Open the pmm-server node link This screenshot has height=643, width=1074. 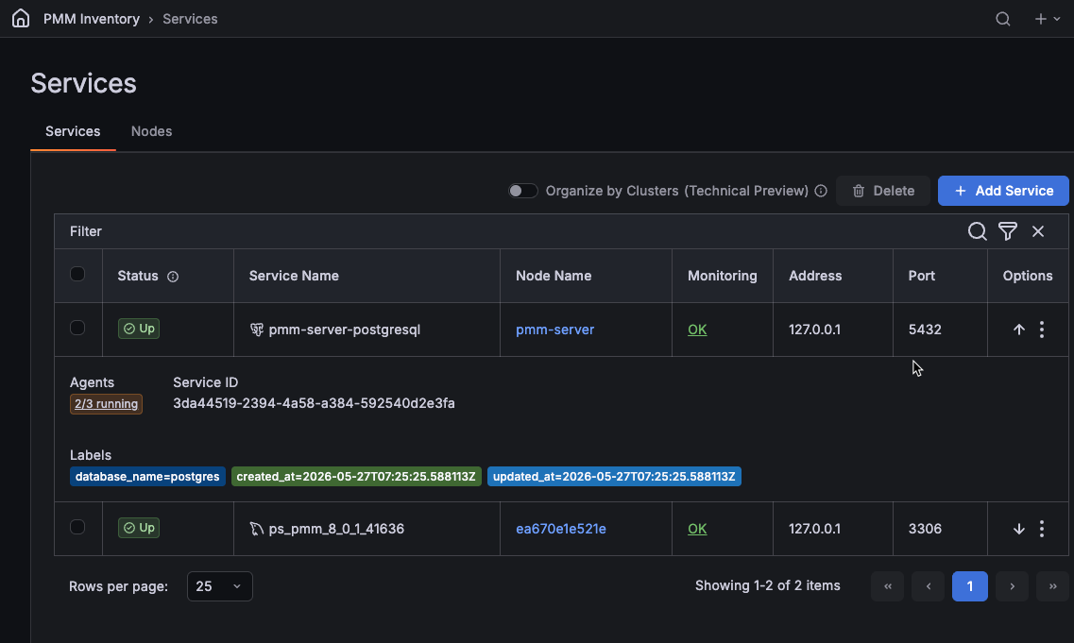[x=554, y=330]
